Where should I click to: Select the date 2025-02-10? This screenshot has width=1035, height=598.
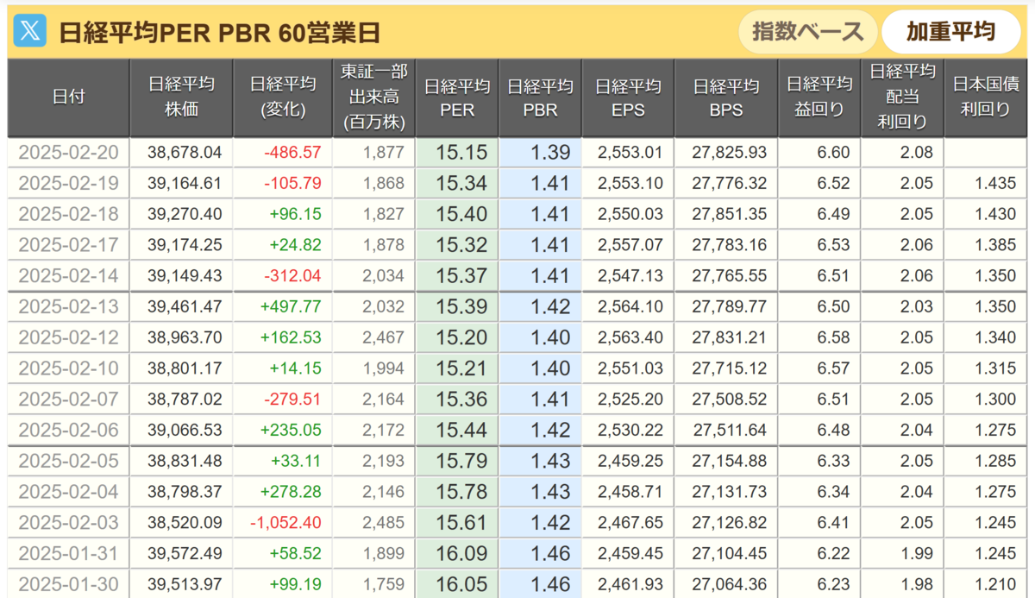coord(68,368)
